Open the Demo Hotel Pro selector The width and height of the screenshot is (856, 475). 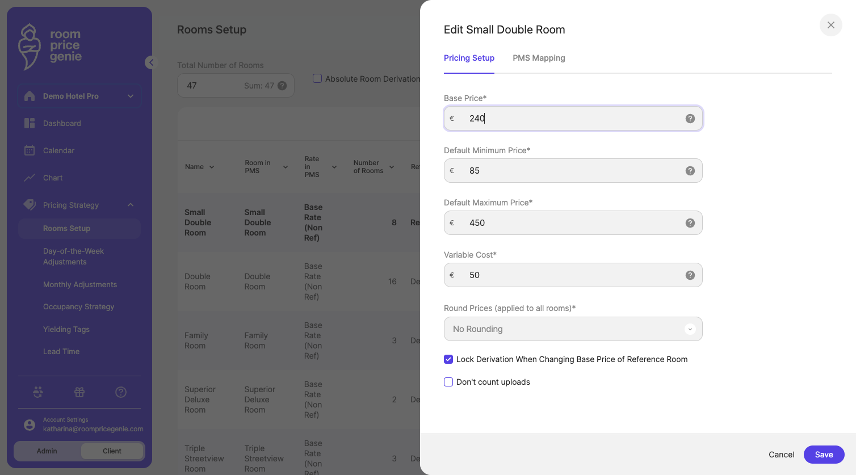click(79, 96)
